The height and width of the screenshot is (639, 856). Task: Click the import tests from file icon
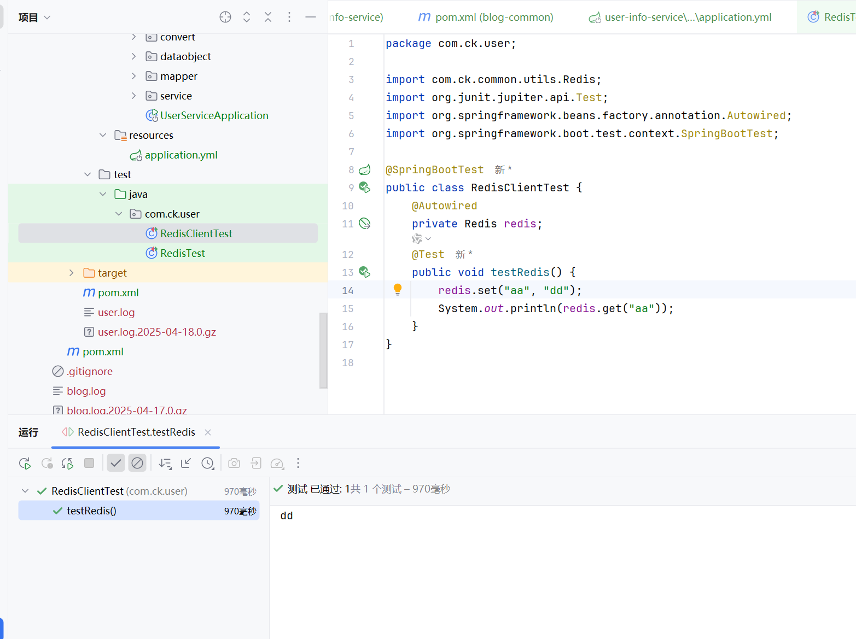[x=256, y=464]
